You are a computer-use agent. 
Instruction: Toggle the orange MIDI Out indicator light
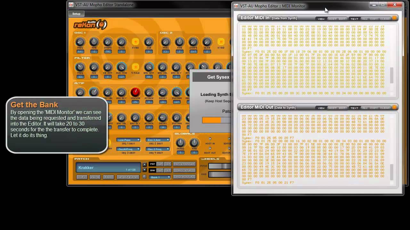(x=395, y=107)
